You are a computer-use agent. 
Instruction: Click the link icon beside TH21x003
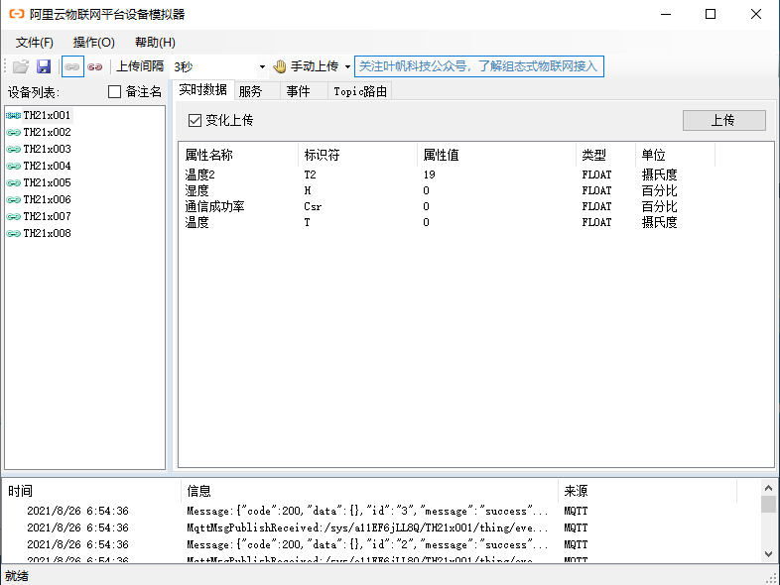[x=14, y=149]
